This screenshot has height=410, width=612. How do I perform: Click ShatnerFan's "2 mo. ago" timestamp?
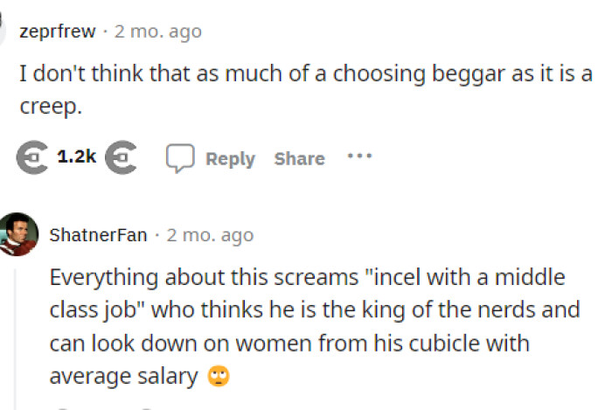(x=210, y=234)
